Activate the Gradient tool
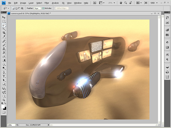The height and width of the screenshot is (128, 171). 4,60
